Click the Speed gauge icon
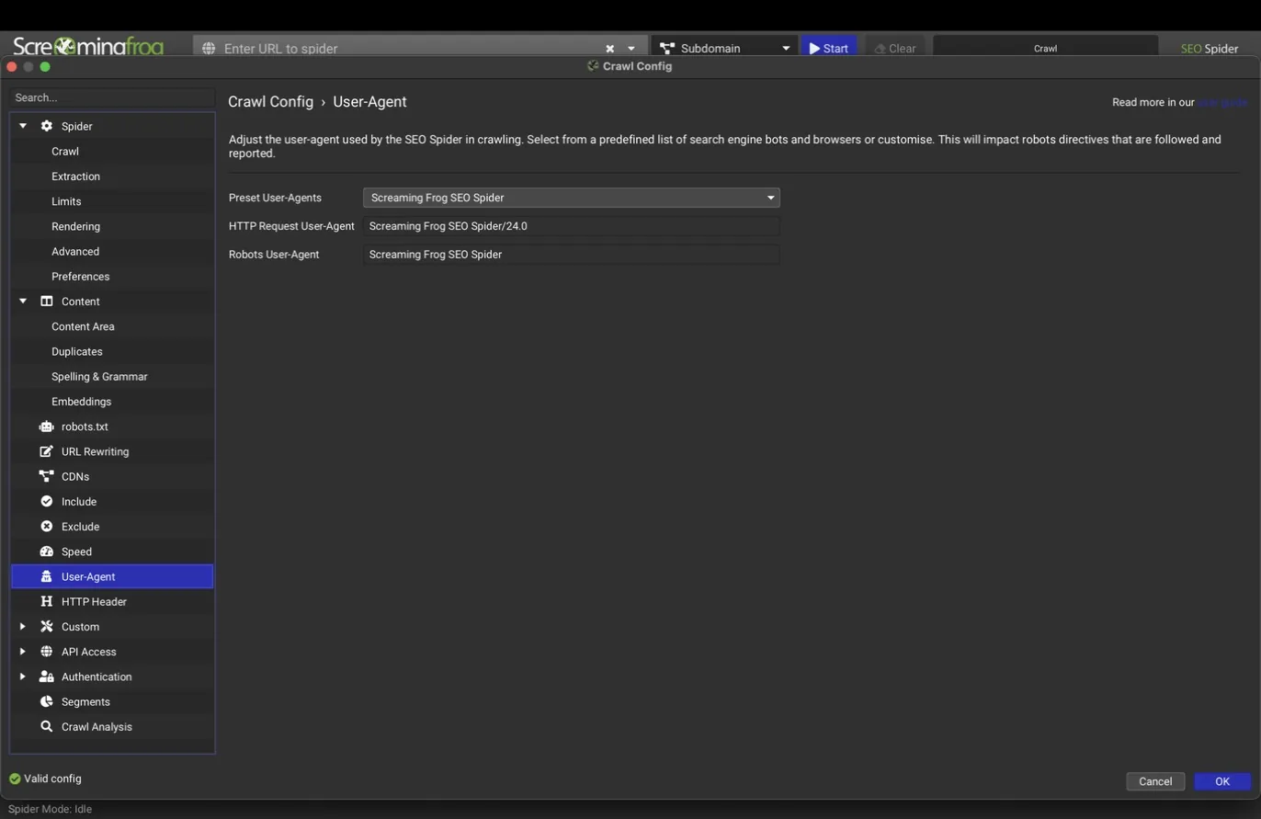This screenshot has height=819, width=1261. tap(46, 552)
